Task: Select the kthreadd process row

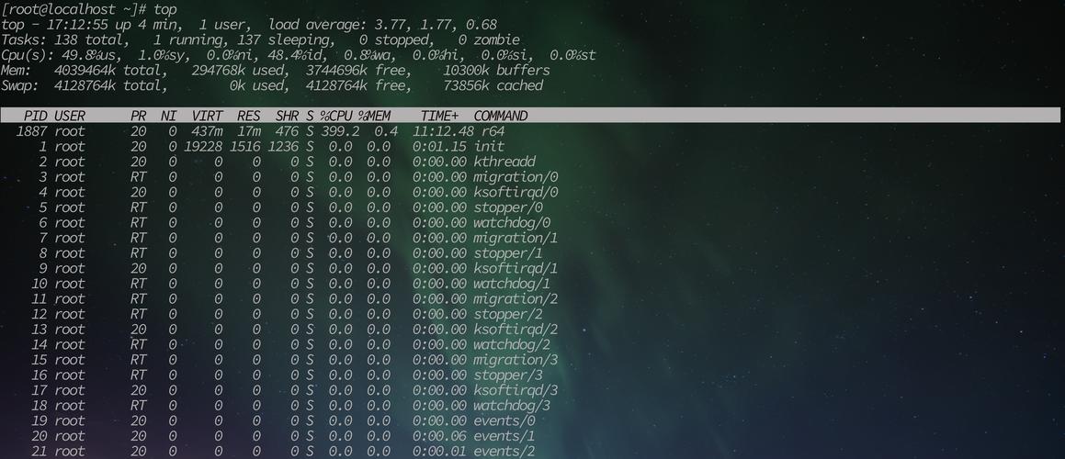Action: point(276,162)
